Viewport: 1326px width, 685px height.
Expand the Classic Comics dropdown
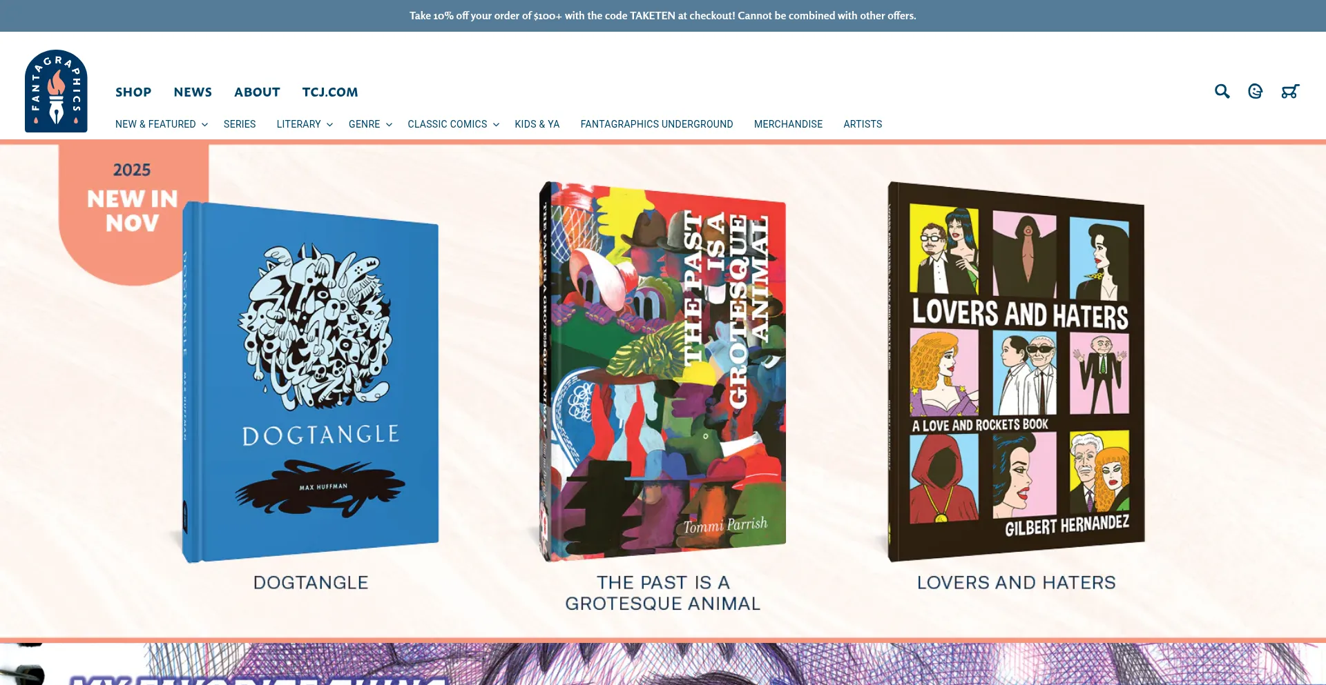click(453, 124)
